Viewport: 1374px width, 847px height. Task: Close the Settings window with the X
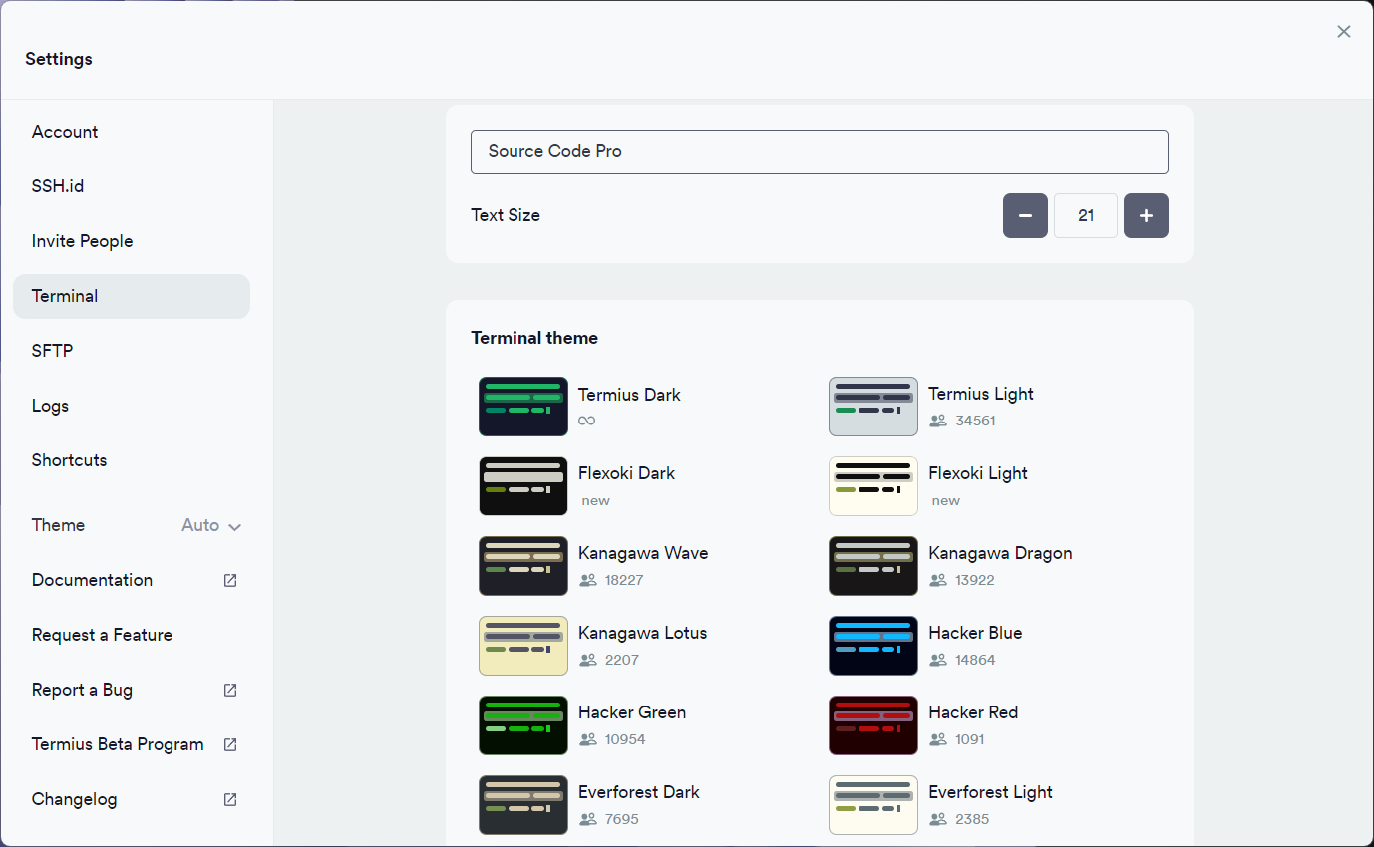(1344, 32)
